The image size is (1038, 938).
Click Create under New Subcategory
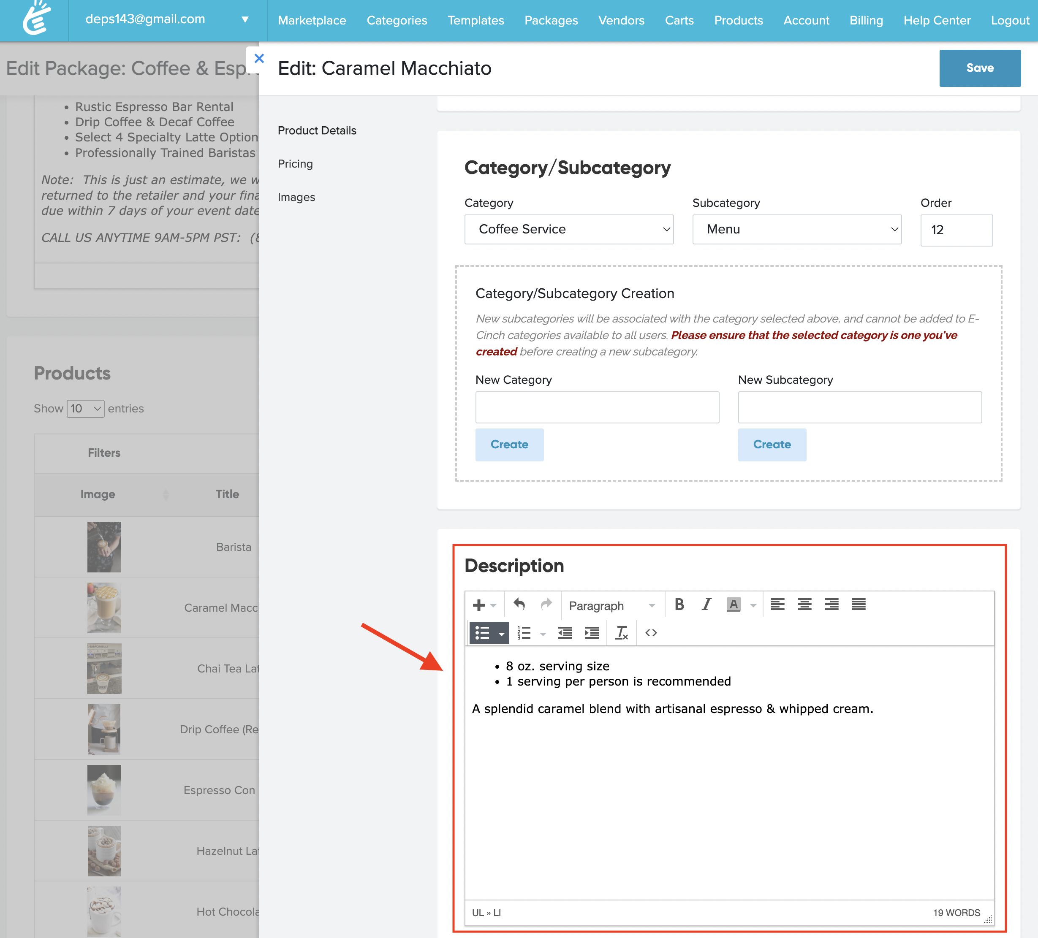point(771,444)
